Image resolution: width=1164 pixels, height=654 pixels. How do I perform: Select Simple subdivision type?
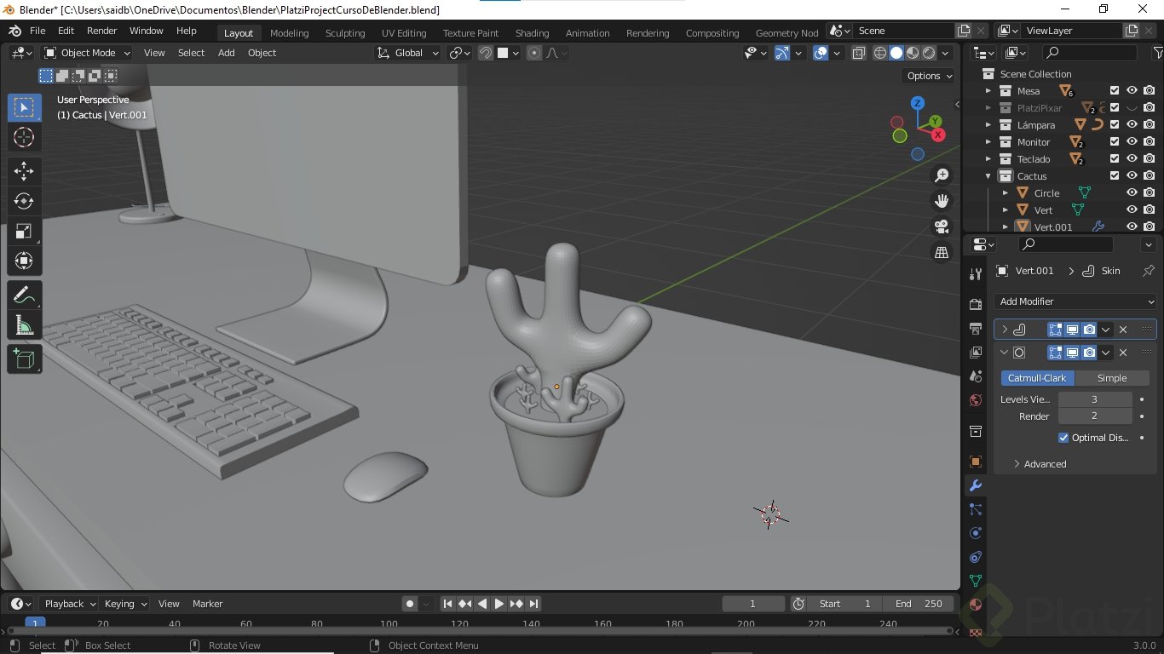pos(1111,378)
